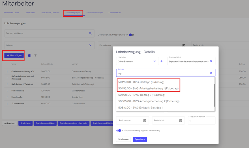The height and width of the screenshot is (148, 249).
Task: Click the Frequenz in Monaten field
Action: pyautogui.click(x=201, y=121)
